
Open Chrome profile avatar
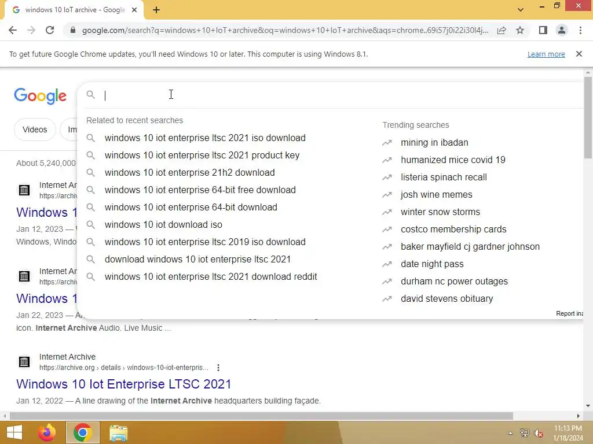pyautogui.click(x=562, y=30)
